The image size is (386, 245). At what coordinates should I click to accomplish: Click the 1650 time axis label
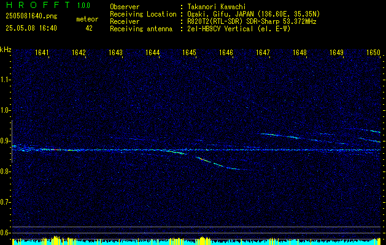374,52
